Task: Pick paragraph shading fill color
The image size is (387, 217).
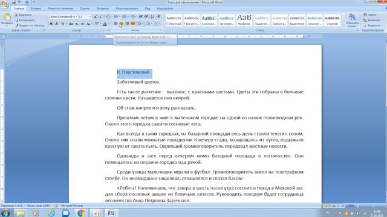Action: point(148,24)
